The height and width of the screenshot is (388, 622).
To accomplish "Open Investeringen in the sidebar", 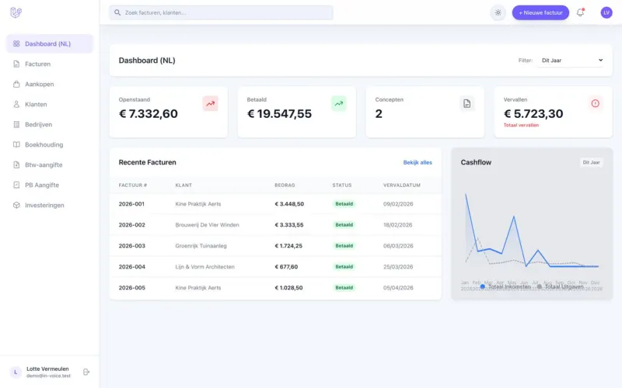I will point(50,205).
